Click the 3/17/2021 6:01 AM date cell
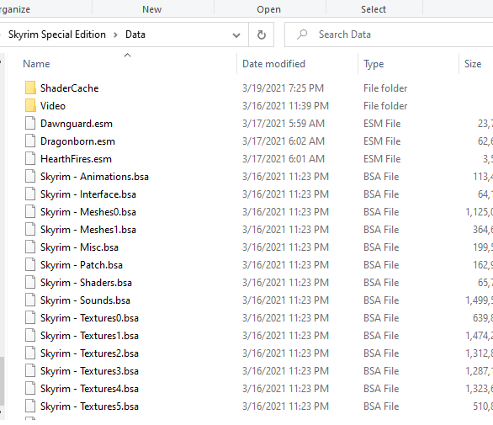 click(284, 158)
